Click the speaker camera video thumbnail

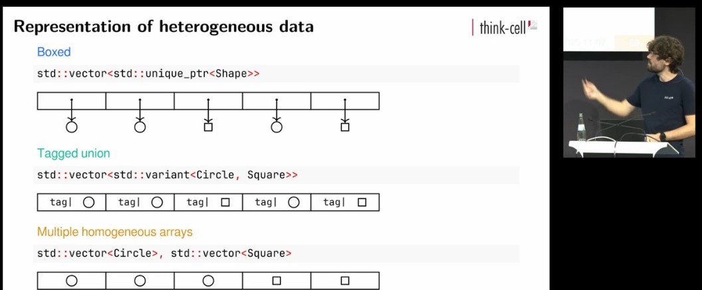[619, 82]
